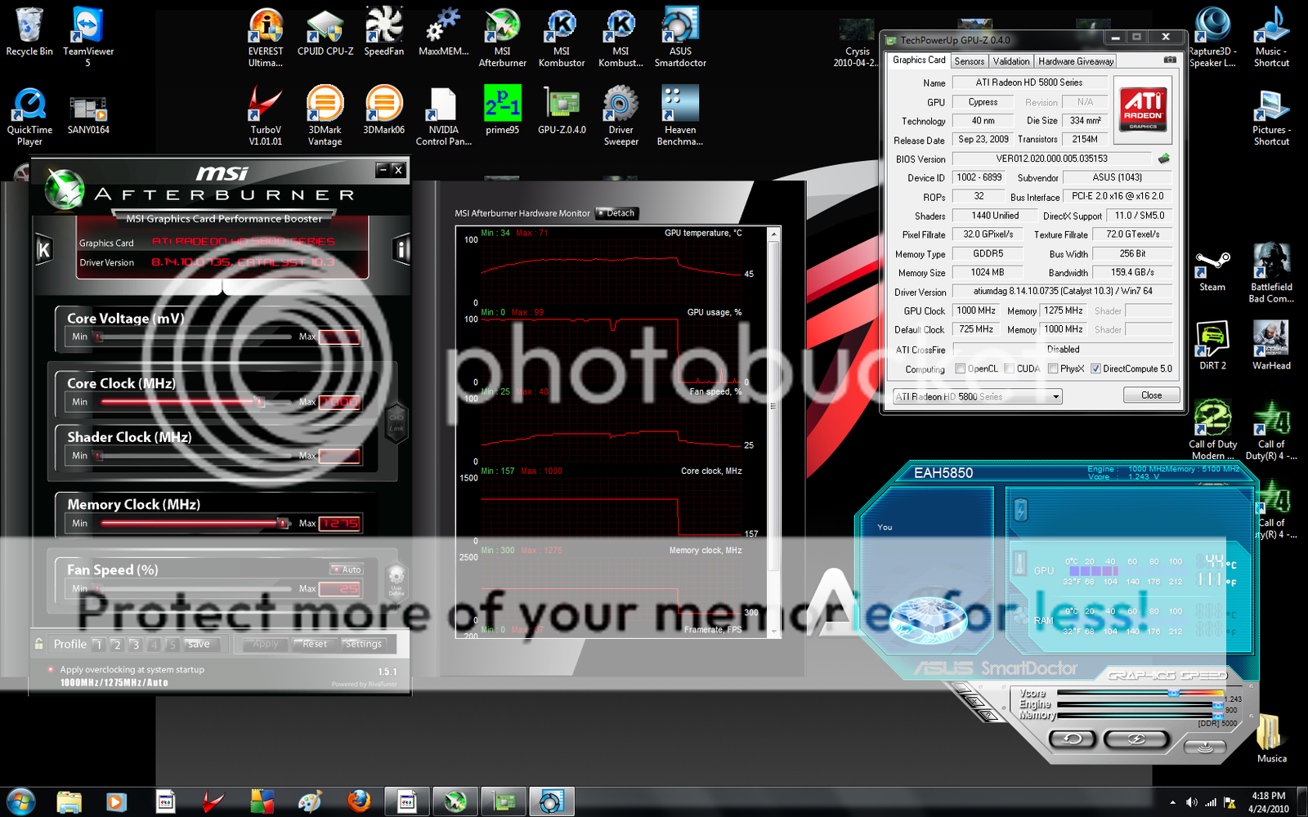Open Windows Start menu orb
This screenshot has width=1308, height=817.
(x=20, y=802)
